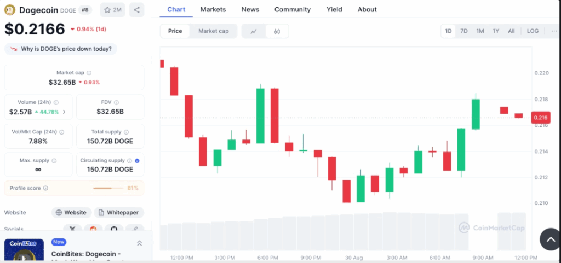Toggle the LOG scale on chart
Viewport: 561px width, 263px height.
point(533,31)
